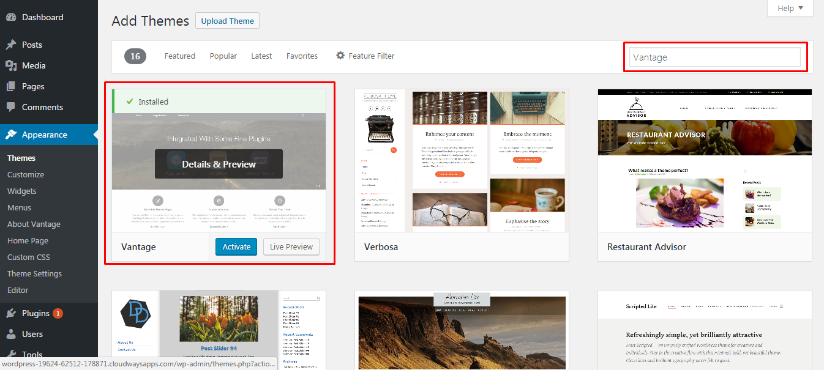The image size is (824, 370).
Task: Click the Installed status notice
Action: coord(219,102)
